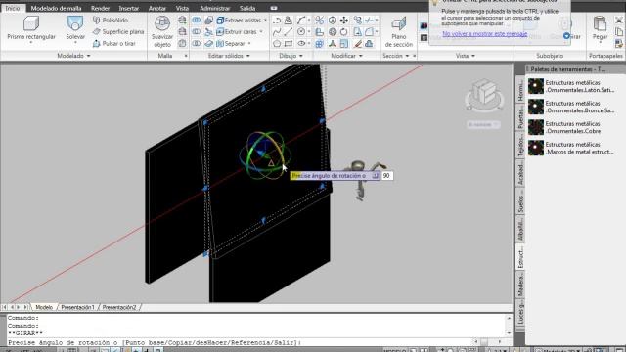Click the command line prompt text

pos(155,342)
